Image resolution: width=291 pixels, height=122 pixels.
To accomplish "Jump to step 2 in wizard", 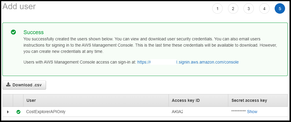I will click(x=233, y=9).
